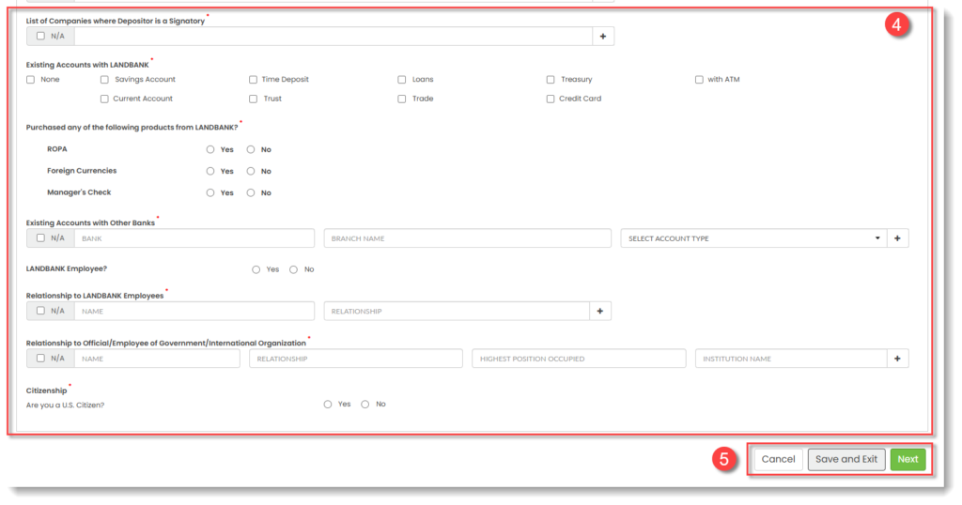Enable the Time Deposit checkbox
Screen dimensions: 962x505
click(x=253, y=80)
